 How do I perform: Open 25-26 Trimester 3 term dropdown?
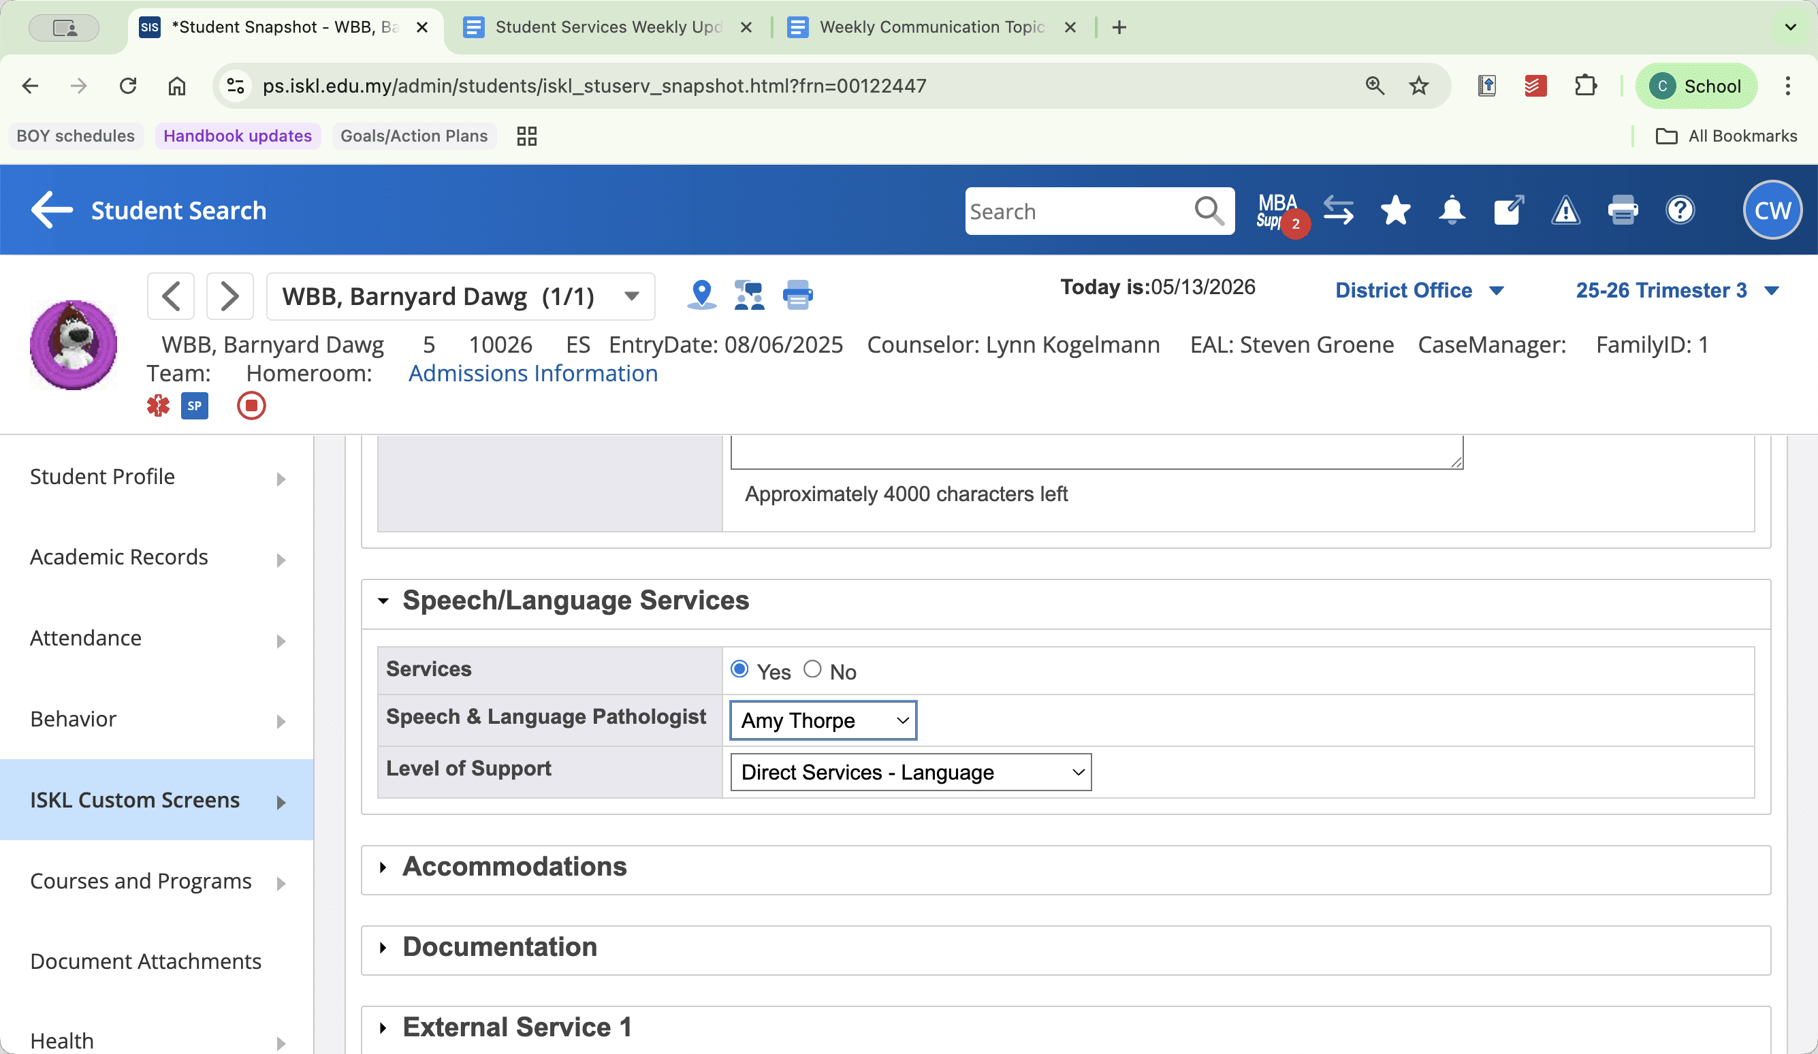pyautogui.click(x=1676, y=290)
